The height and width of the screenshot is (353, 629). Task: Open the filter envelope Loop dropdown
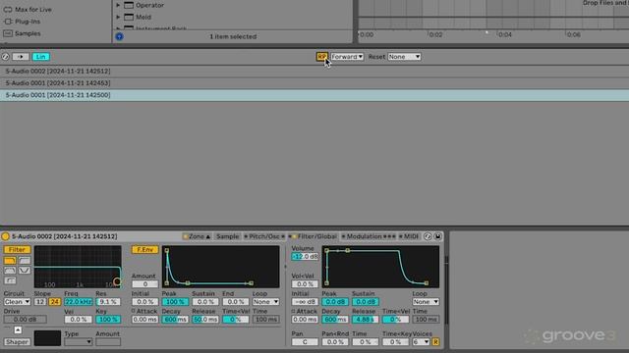[x=265, y=302]
